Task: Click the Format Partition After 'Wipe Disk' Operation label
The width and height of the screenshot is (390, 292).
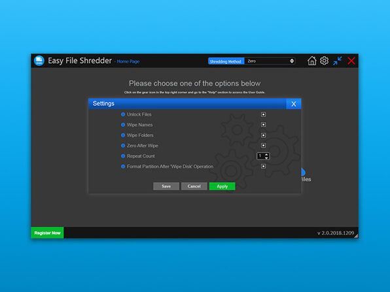Action: 170,167
